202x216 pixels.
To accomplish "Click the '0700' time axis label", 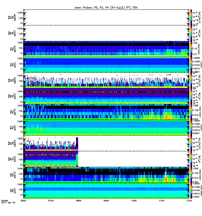I will pyautogui.click(x=51, y=201).
